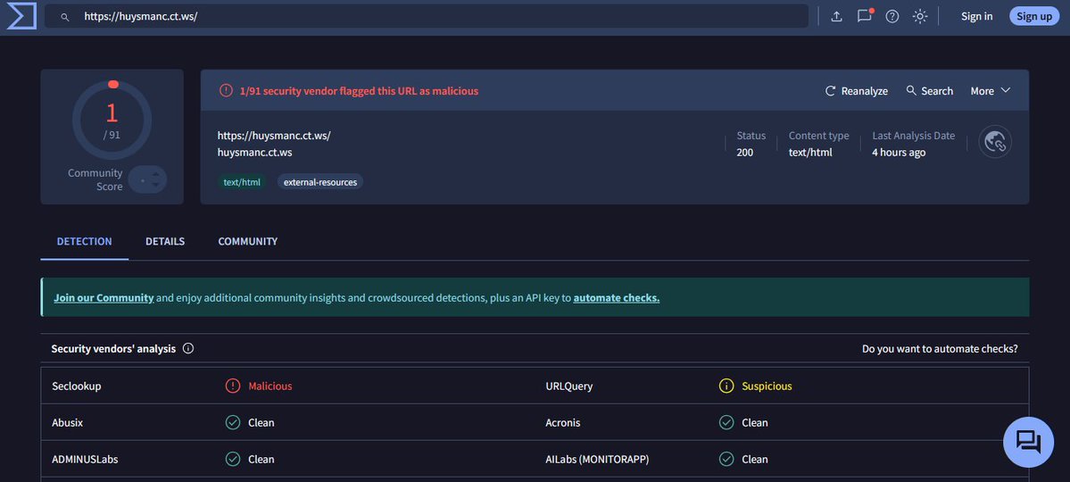Screen dimensions: 1070x482
Task: Click the red alert icon beside flagged message
Action: pyautogui.click(x=226, y=90)
